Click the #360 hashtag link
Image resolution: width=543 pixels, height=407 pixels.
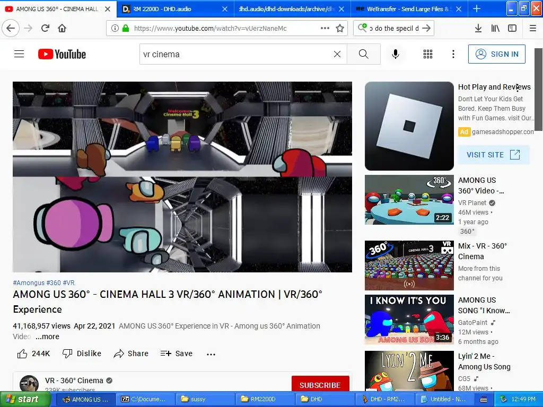tap(54, 283)
